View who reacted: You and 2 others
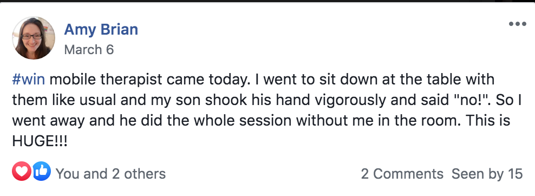 click(111, 174)
